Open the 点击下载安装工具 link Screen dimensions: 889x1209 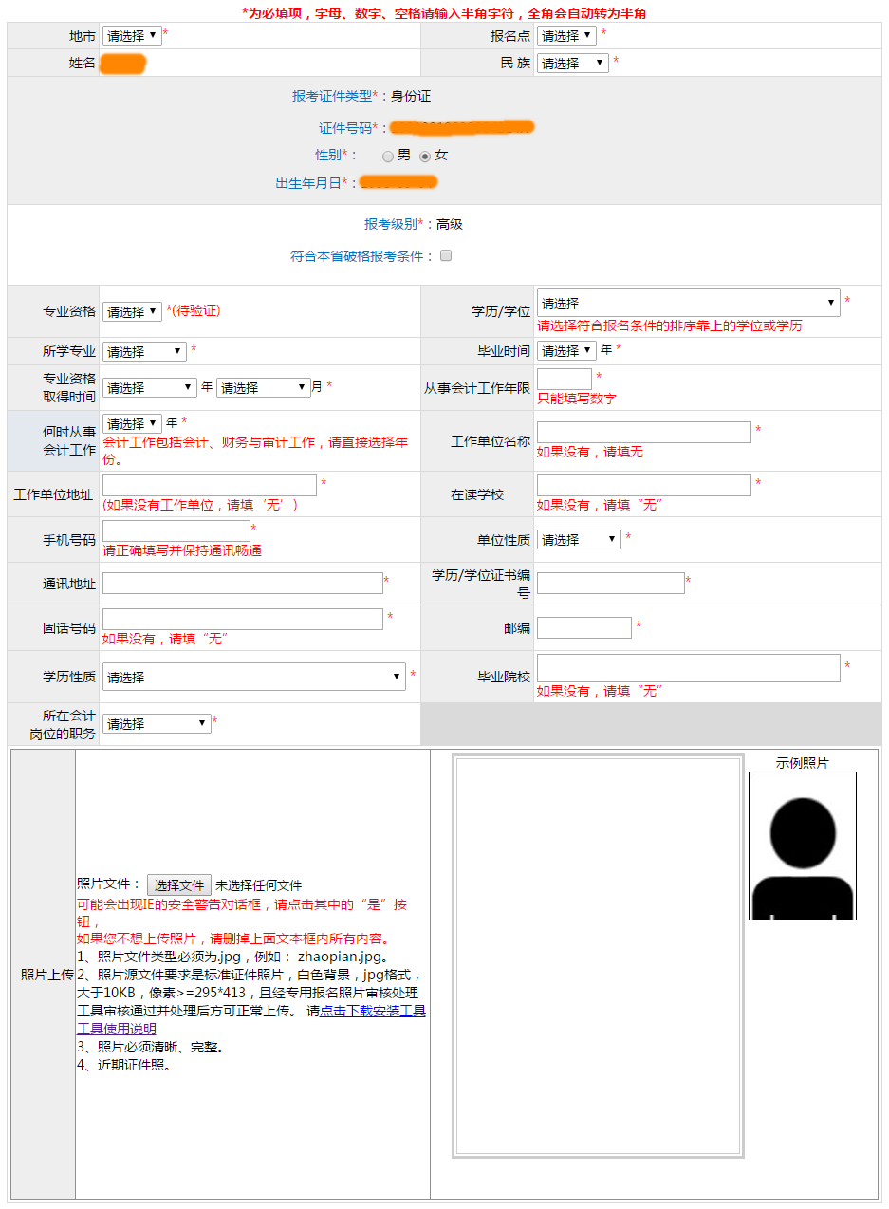pyautogui.click(x=373, y=1012)
